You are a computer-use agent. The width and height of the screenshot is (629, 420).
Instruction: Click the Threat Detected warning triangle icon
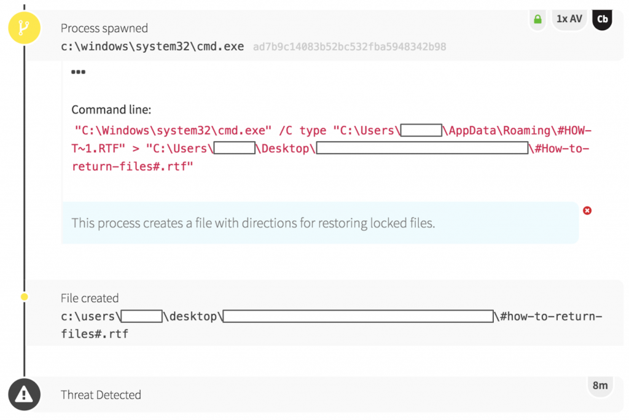coord(24,395)
